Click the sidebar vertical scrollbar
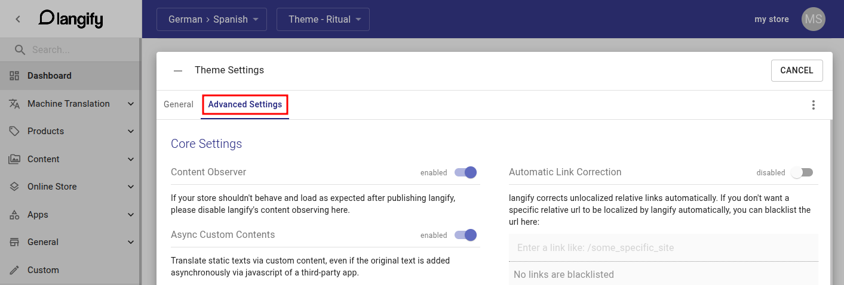The image size is (844, 285). click(x=140, y=161)
